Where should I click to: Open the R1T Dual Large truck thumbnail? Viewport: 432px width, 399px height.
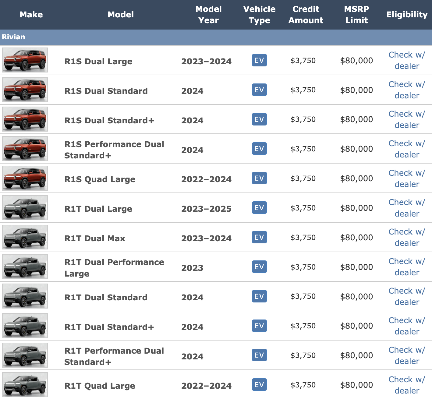25,208
